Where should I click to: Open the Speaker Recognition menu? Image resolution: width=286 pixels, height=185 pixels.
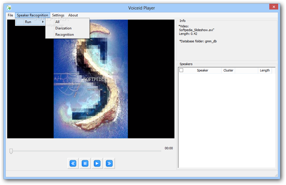pyautogui.click(x=33, y=15)
